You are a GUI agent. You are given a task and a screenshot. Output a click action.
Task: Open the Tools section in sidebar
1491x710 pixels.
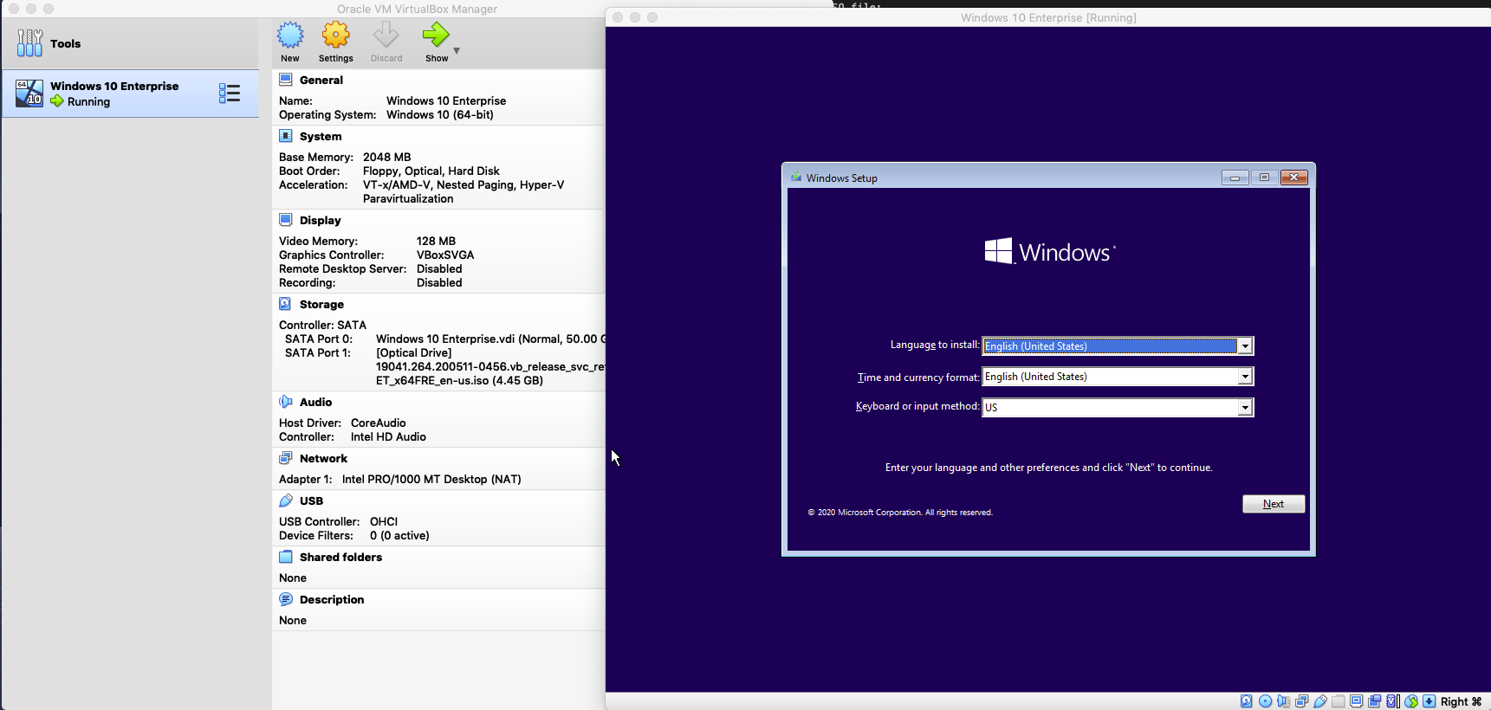(65, 43)
